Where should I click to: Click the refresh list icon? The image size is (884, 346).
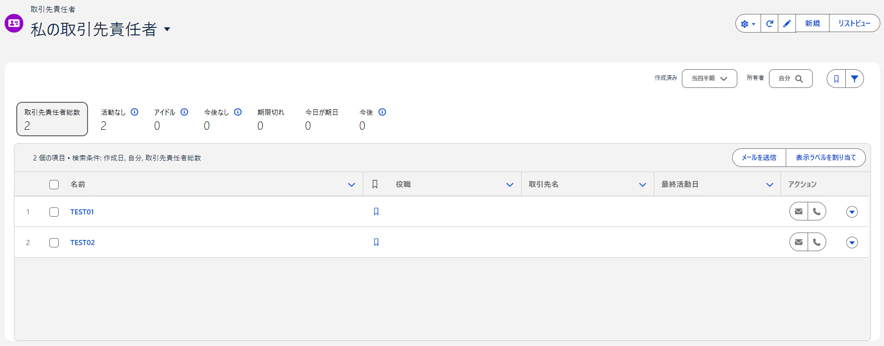pos(769,24)
